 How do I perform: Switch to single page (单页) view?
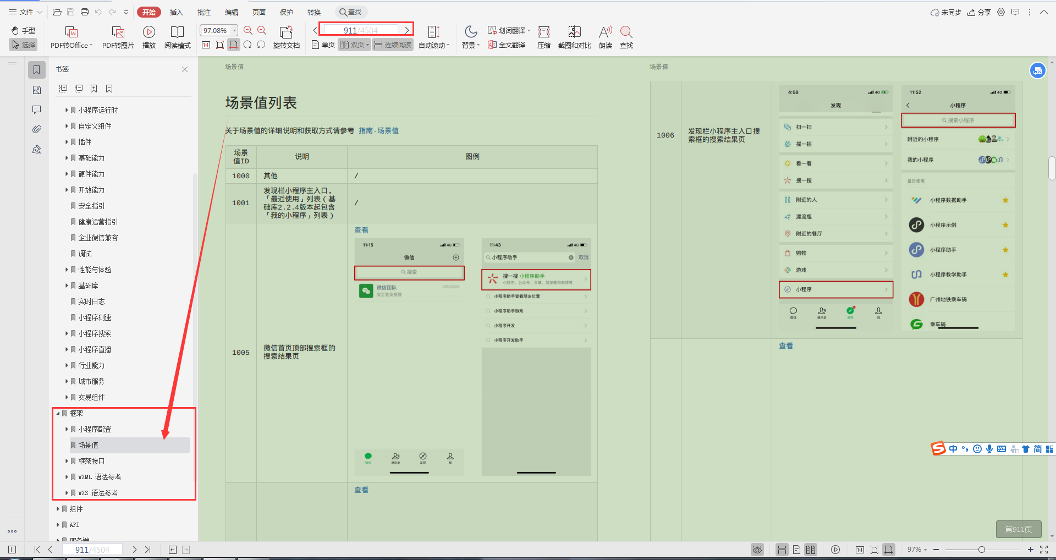click(323, 45)
